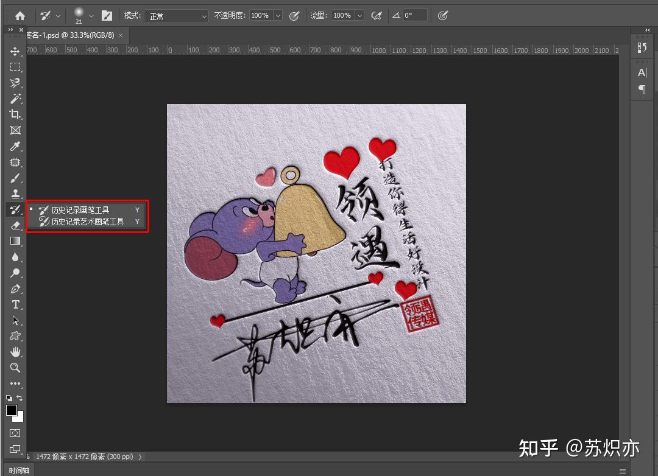The height and width of the screenshot is (476, 658).
Task: Close the tools panel using the x
Action: coord(21,29)
